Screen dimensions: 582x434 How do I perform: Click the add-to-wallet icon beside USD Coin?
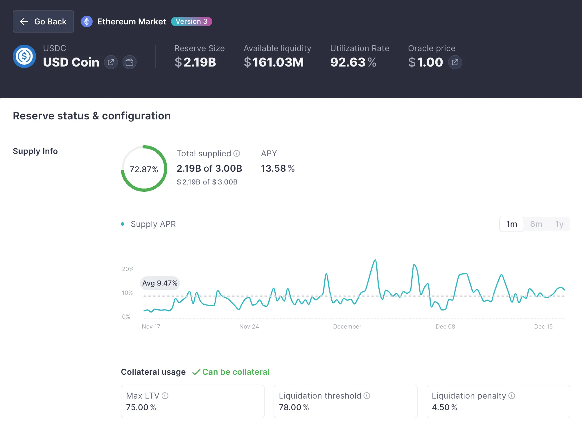130,62
